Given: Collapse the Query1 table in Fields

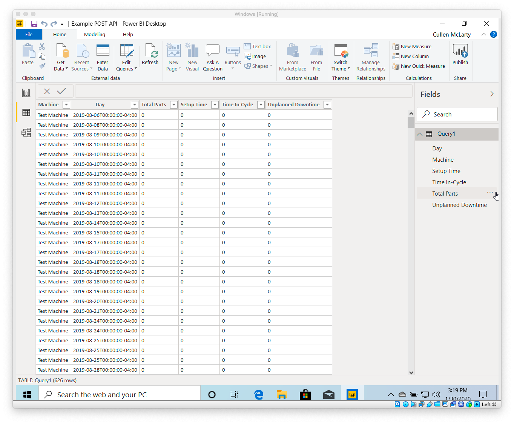Looking at the screenshot, I should pyautogui.click(x=419, y=134).
